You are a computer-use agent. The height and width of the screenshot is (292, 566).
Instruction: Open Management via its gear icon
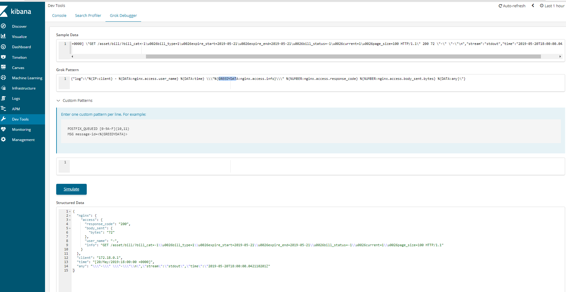[3, 140]
